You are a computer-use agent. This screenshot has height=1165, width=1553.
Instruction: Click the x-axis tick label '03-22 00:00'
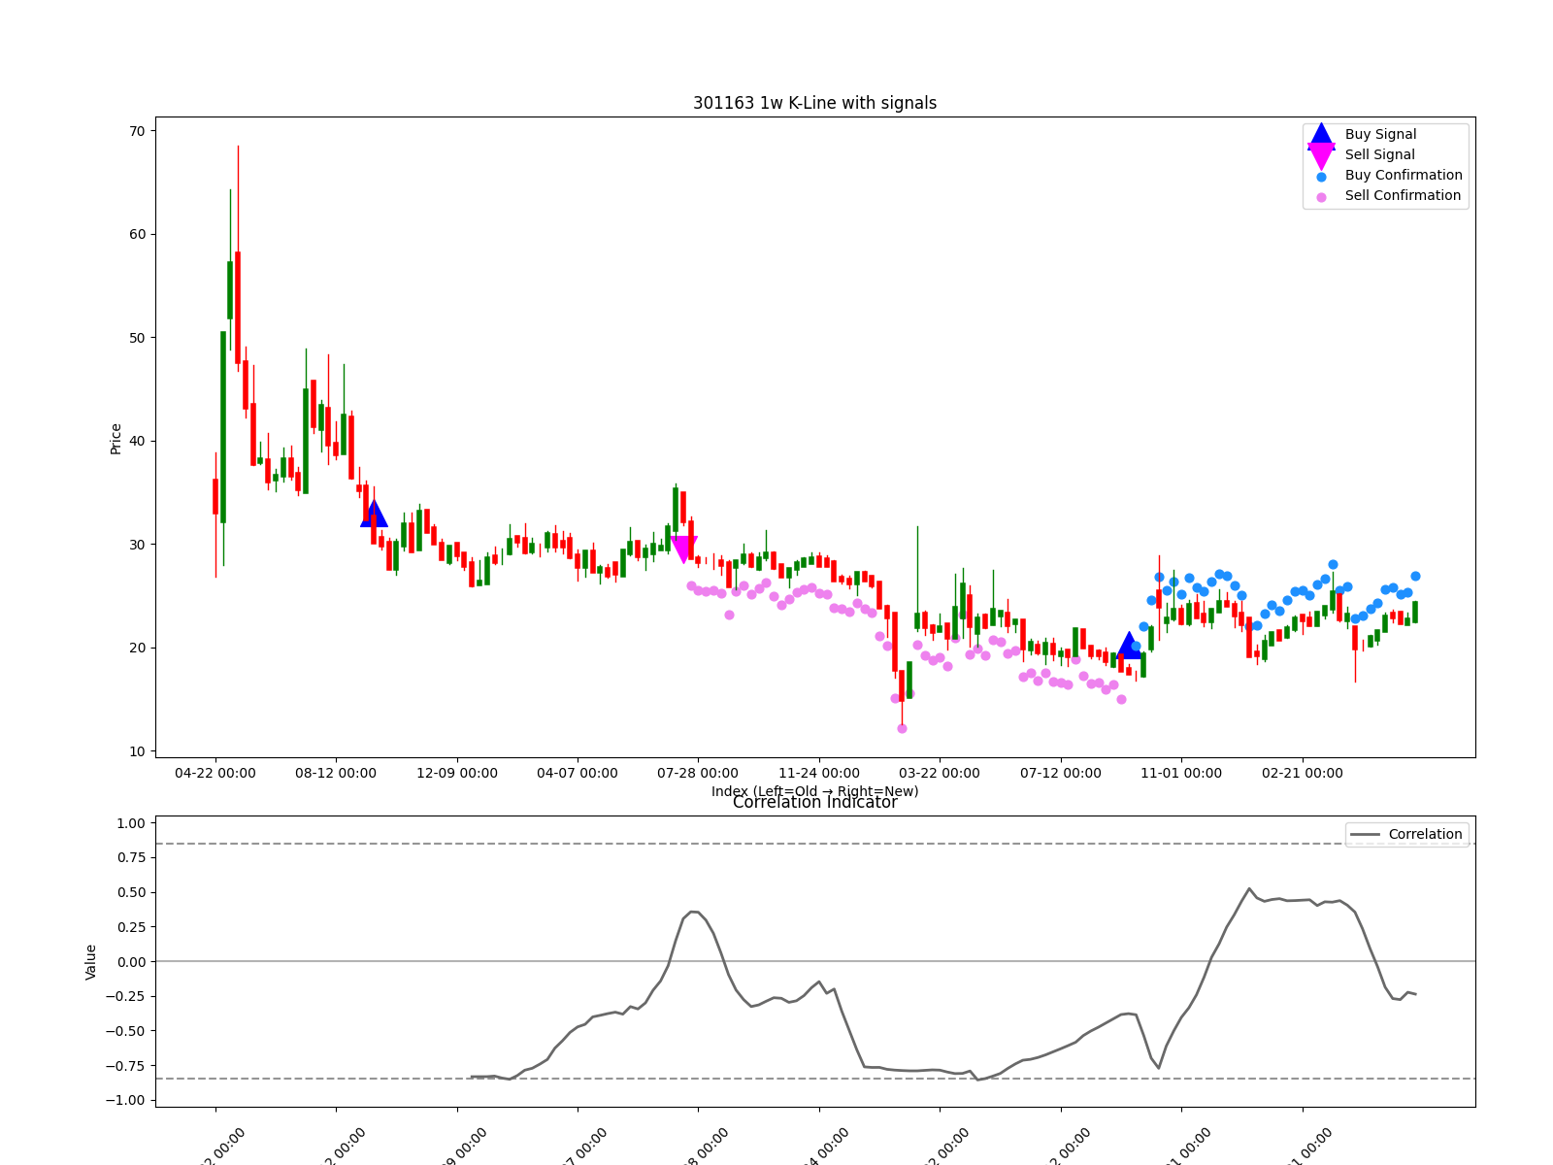coord(940,773)
